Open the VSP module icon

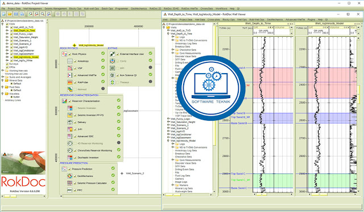tap(69, 68)
